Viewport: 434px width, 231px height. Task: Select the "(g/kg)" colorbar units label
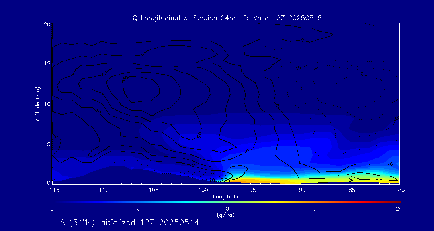click(x=225, y=215)
